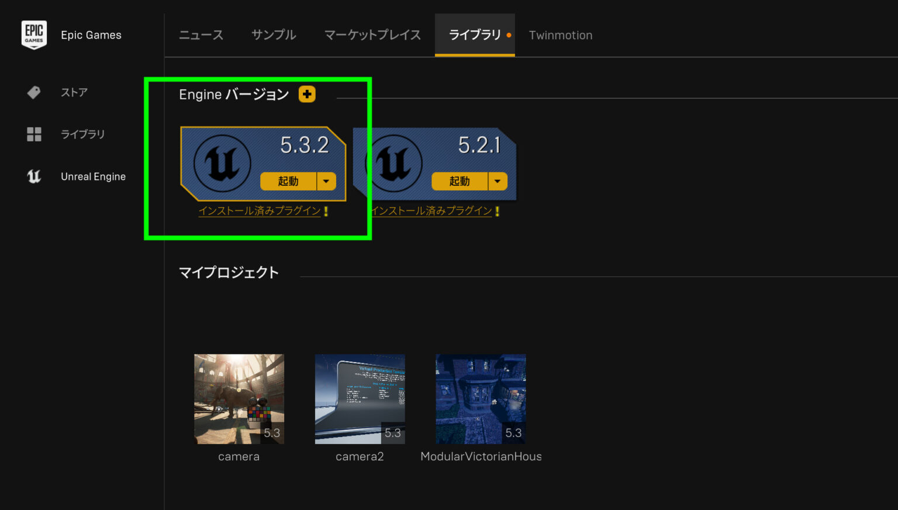Select the ストア tag icon in sidebar
898x510 pixels.
pyautogui.click(x=33, y=92)
